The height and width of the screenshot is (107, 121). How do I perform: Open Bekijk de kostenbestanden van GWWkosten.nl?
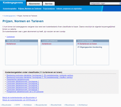(20, 100)
